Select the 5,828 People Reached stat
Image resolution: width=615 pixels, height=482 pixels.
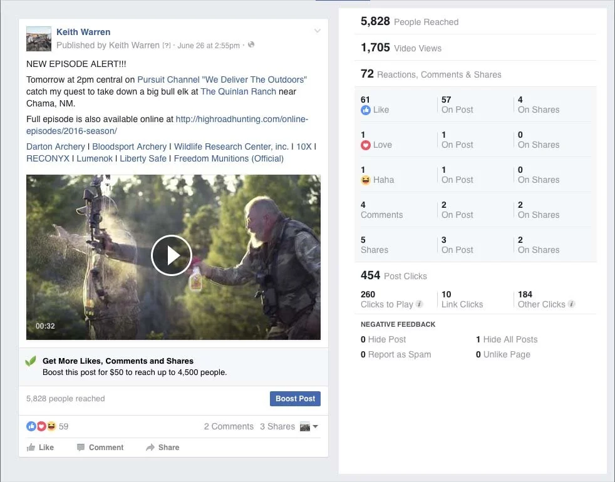point(410,21)
